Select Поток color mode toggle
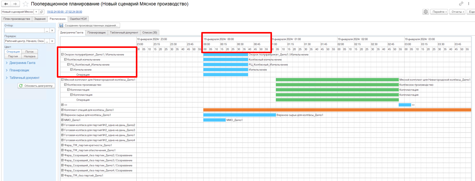Viewport: 475px width, 181px height. (x=30, y=52)
